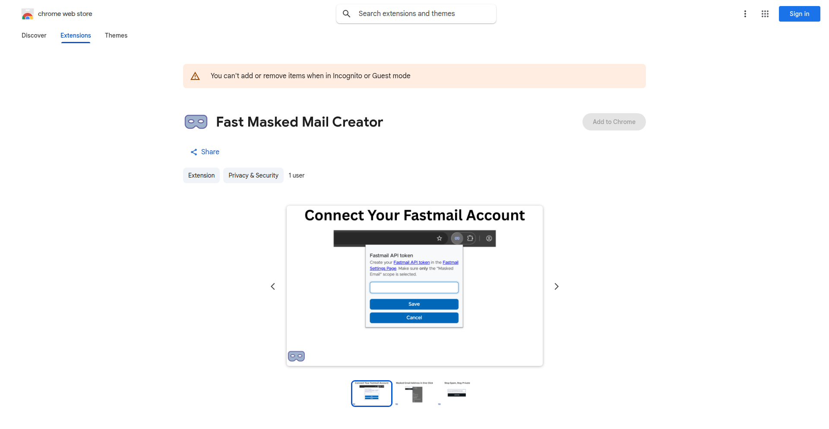Click the warning triangle in the banner
Image resolution: width=829 pixels, height=429 pixels.
(195, 76)
